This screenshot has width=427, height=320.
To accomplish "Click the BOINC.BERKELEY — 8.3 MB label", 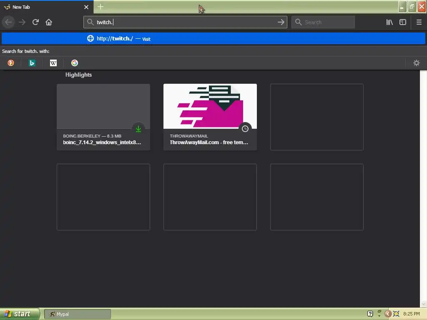I will coord(92,136).
